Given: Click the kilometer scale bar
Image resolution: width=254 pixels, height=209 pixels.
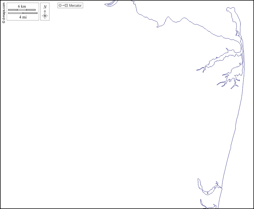Looking at the screenshot, I should pyautogui.click(x=22, y=10).
